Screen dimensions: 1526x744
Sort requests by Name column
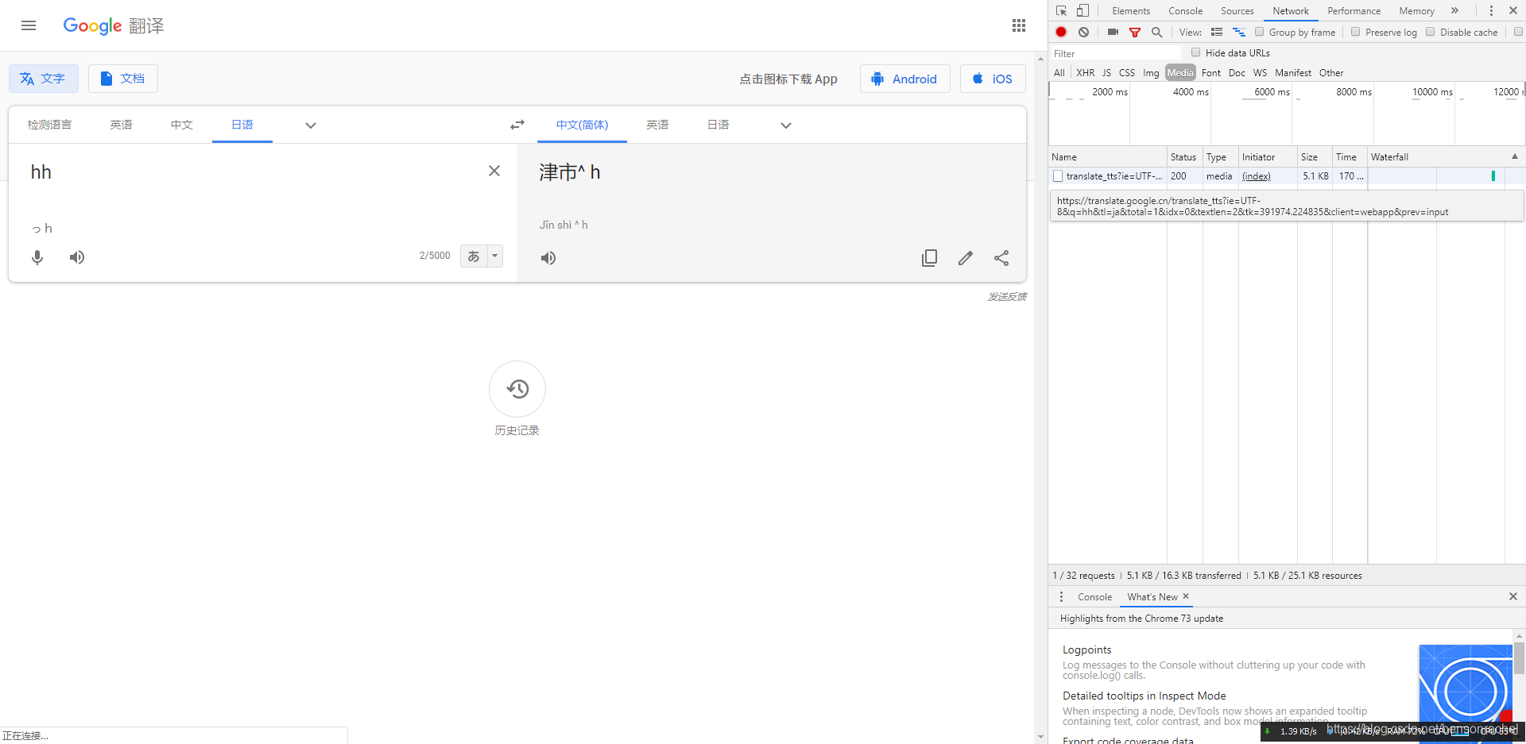(x=1108, y=156)
